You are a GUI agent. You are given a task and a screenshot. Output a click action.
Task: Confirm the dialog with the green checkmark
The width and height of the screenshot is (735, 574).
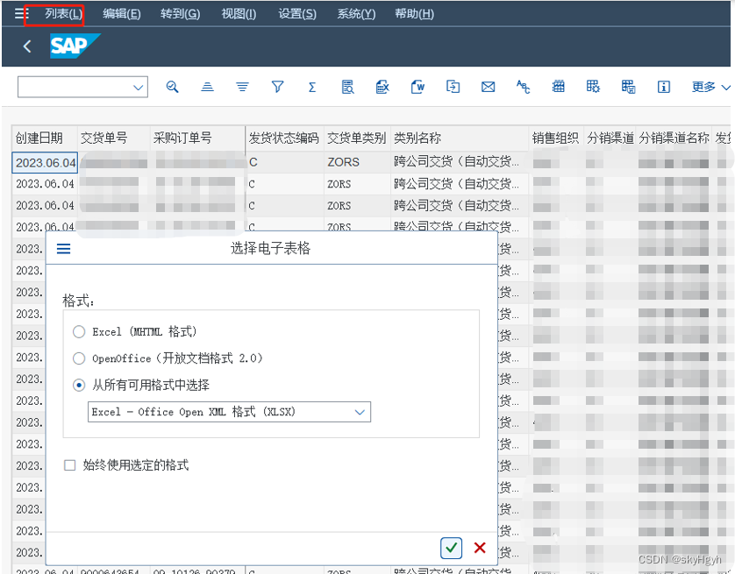[451, 547]
